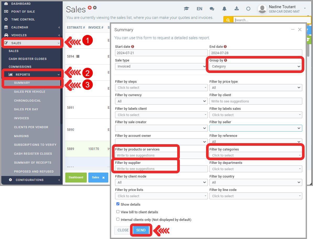Click the download icon in header
This screenshot has height=239, width=313.
click(x=236, y=8)
